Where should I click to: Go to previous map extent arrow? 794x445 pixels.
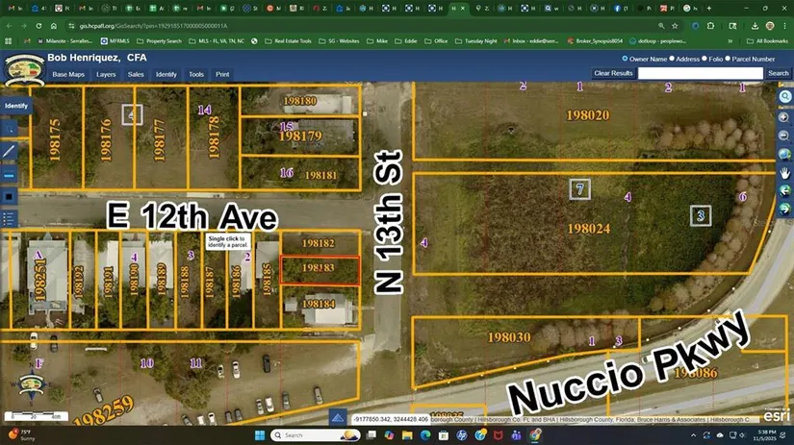point(784,191)
